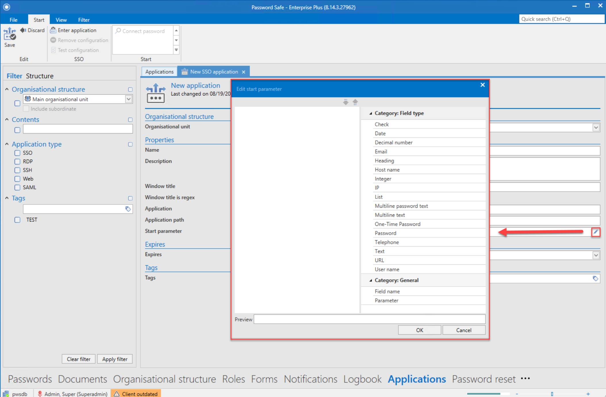
Task: Check the SSH application type
Action: [17, 170]
